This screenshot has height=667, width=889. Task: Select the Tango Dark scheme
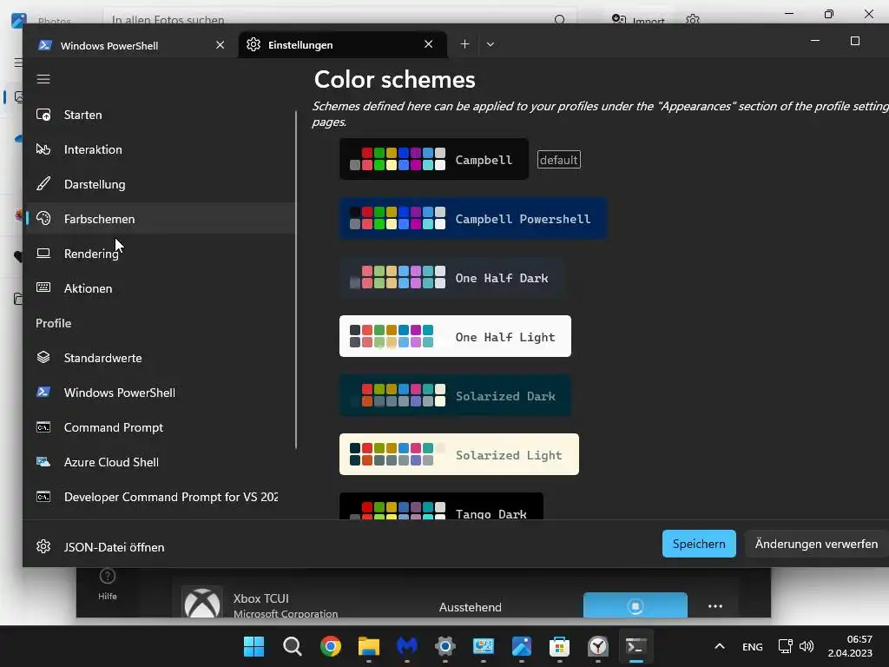441,506
